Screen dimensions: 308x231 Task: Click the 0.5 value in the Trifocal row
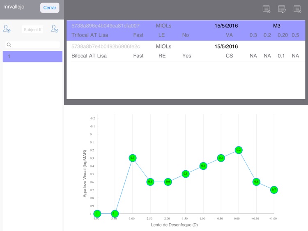[295, 35]
